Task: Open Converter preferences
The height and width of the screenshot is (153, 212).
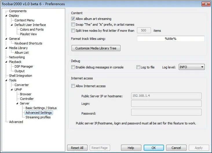Action: (21, 85)
